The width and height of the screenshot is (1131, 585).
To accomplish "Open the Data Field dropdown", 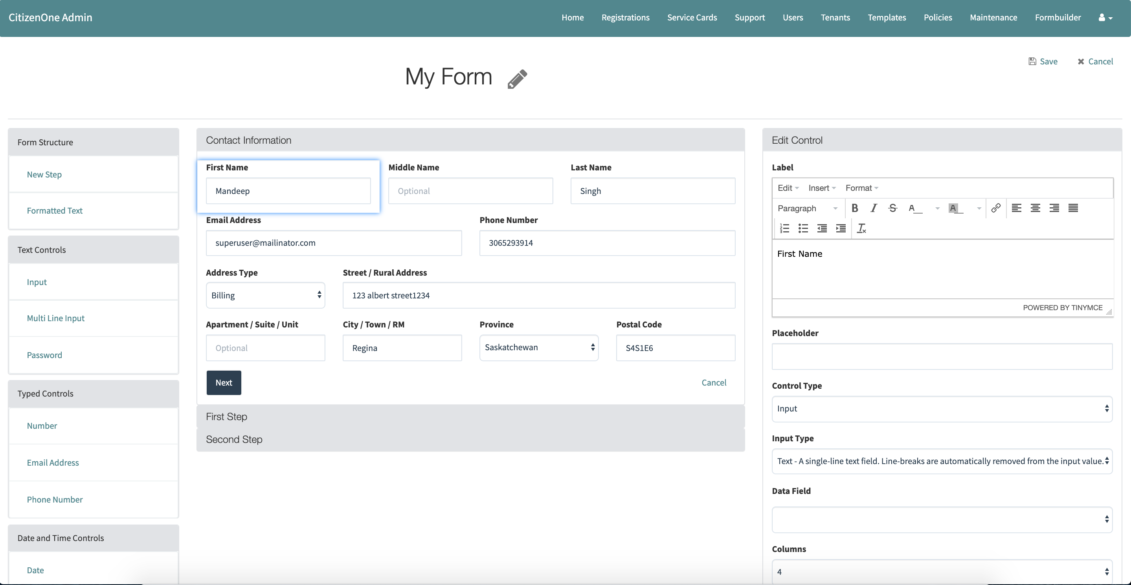I will pos(942,520).
